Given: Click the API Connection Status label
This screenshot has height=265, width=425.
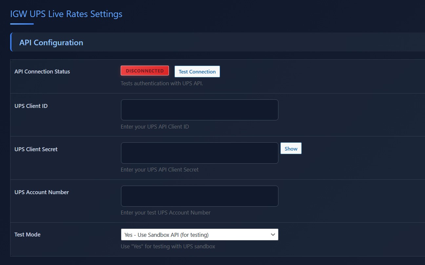Looking at the screenshot, I should click(42, 71).
